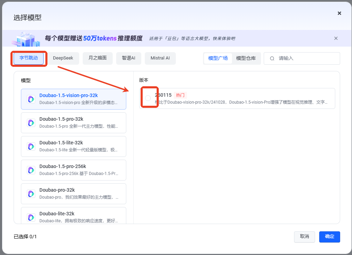
Task: Click the 热门 tag on version 250115
Action: 180,95
